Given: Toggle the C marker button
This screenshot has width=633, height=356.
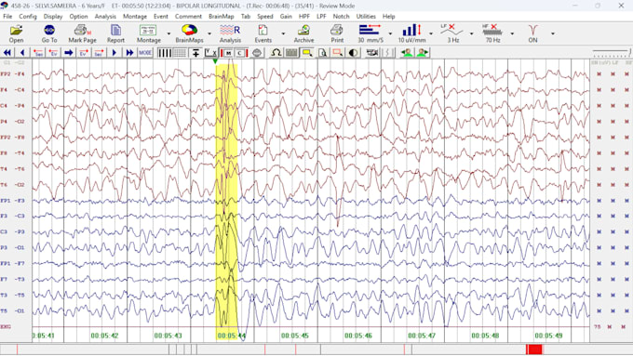Looking at the screenshot, I should point(241,53).
